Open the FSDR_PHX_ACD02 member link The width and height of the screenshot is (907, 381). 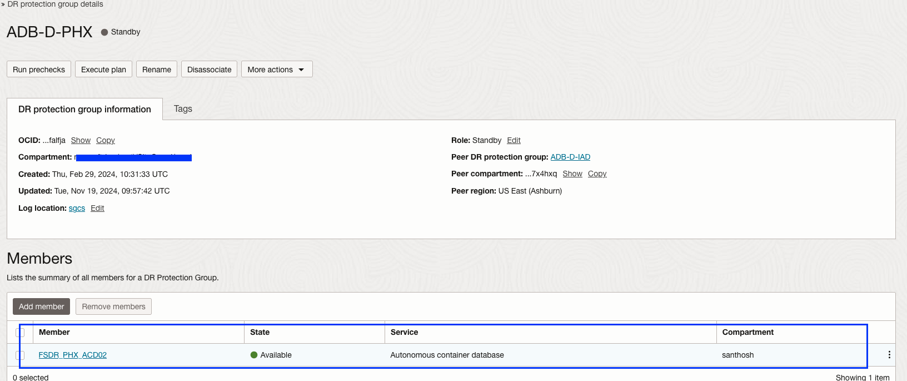(x=73, y=355)
